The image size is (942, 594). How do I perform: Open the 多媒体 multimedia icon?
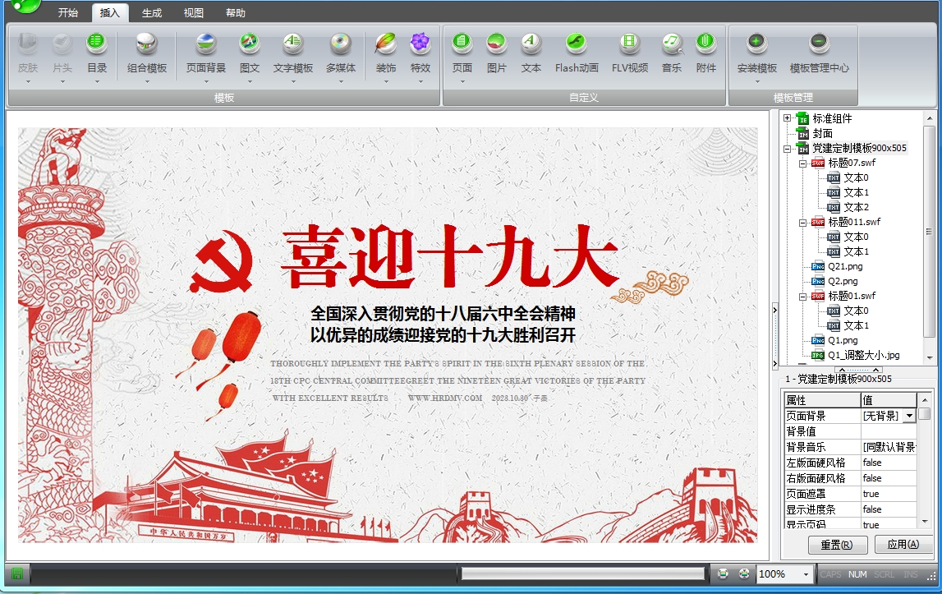pos(341,44)
